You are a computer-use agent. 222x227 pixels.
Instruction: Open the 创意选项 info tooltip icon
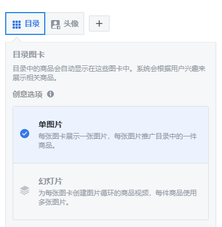[x=50, y=94]
